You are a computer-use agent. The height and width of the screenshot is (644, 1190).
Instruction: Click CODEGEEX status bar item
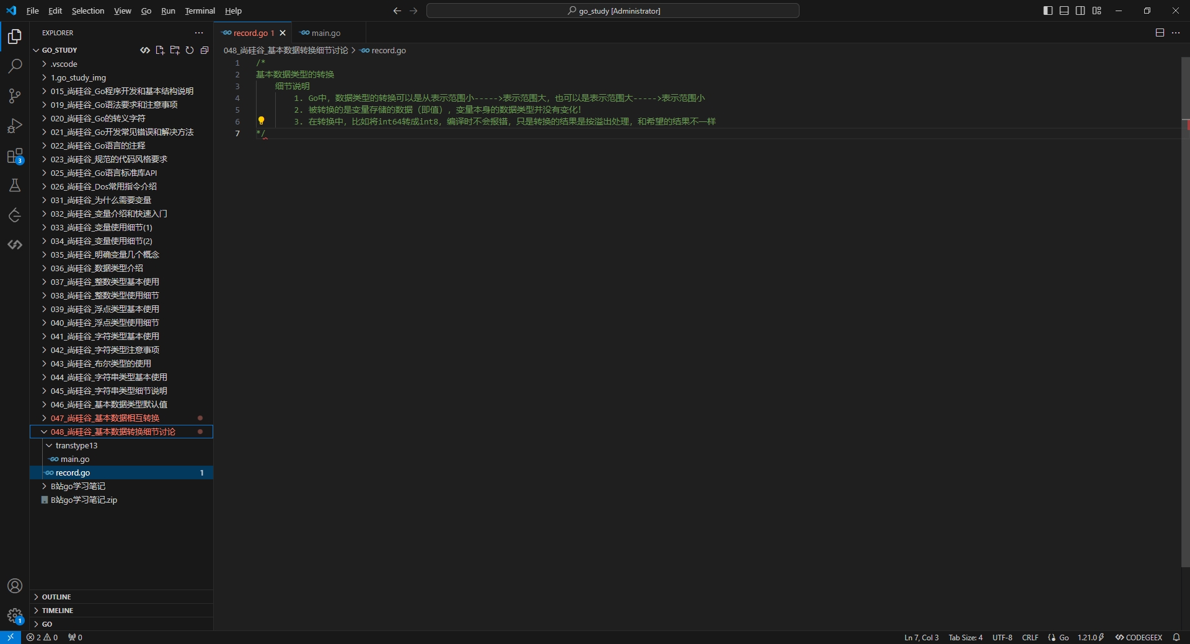tap(1139, 637)
